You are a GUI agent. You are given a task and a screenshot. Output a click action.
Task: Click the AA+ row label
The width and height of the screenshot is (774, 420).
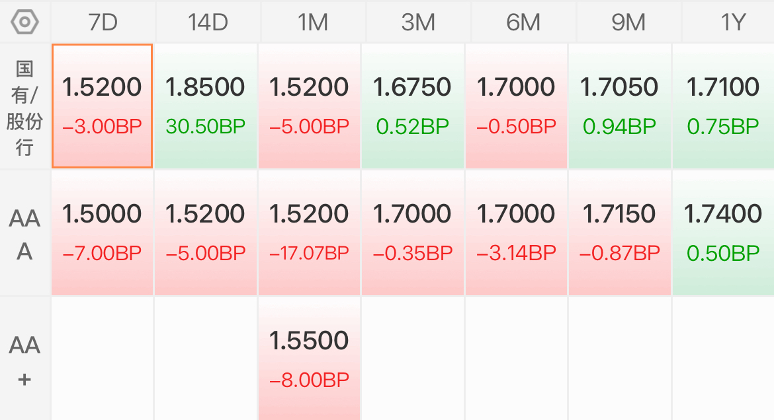coord(24,360)
